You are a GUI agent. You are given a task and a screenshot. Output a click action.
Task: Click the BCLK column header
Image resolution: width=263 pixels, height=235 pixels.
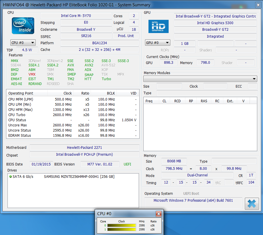(x=104, y=93)
